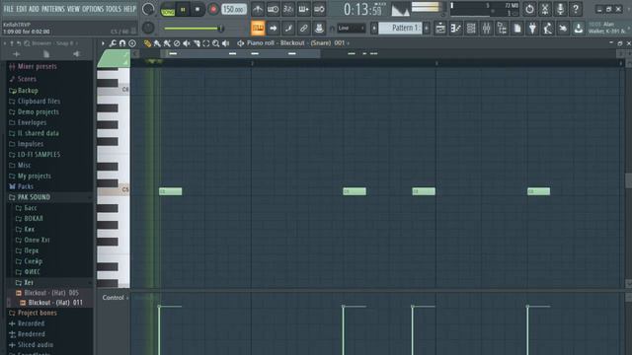The image size is (632, 355).
Task: Open the Line snap dropdown
Action: (x=352, y=29)
